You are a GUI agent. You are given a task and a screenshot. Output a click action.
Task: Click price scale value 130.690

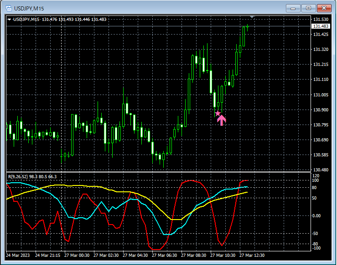321,140
